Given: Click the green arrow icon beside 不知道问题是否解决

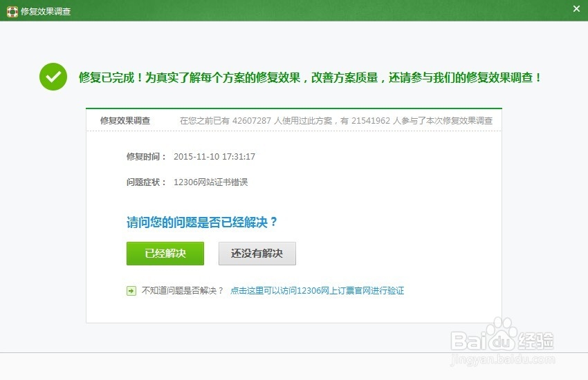Looking at the screenshot, I should click(x=131, y=291).
